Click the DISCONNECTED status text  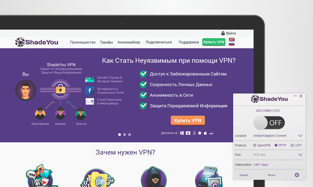pos(268,110)
